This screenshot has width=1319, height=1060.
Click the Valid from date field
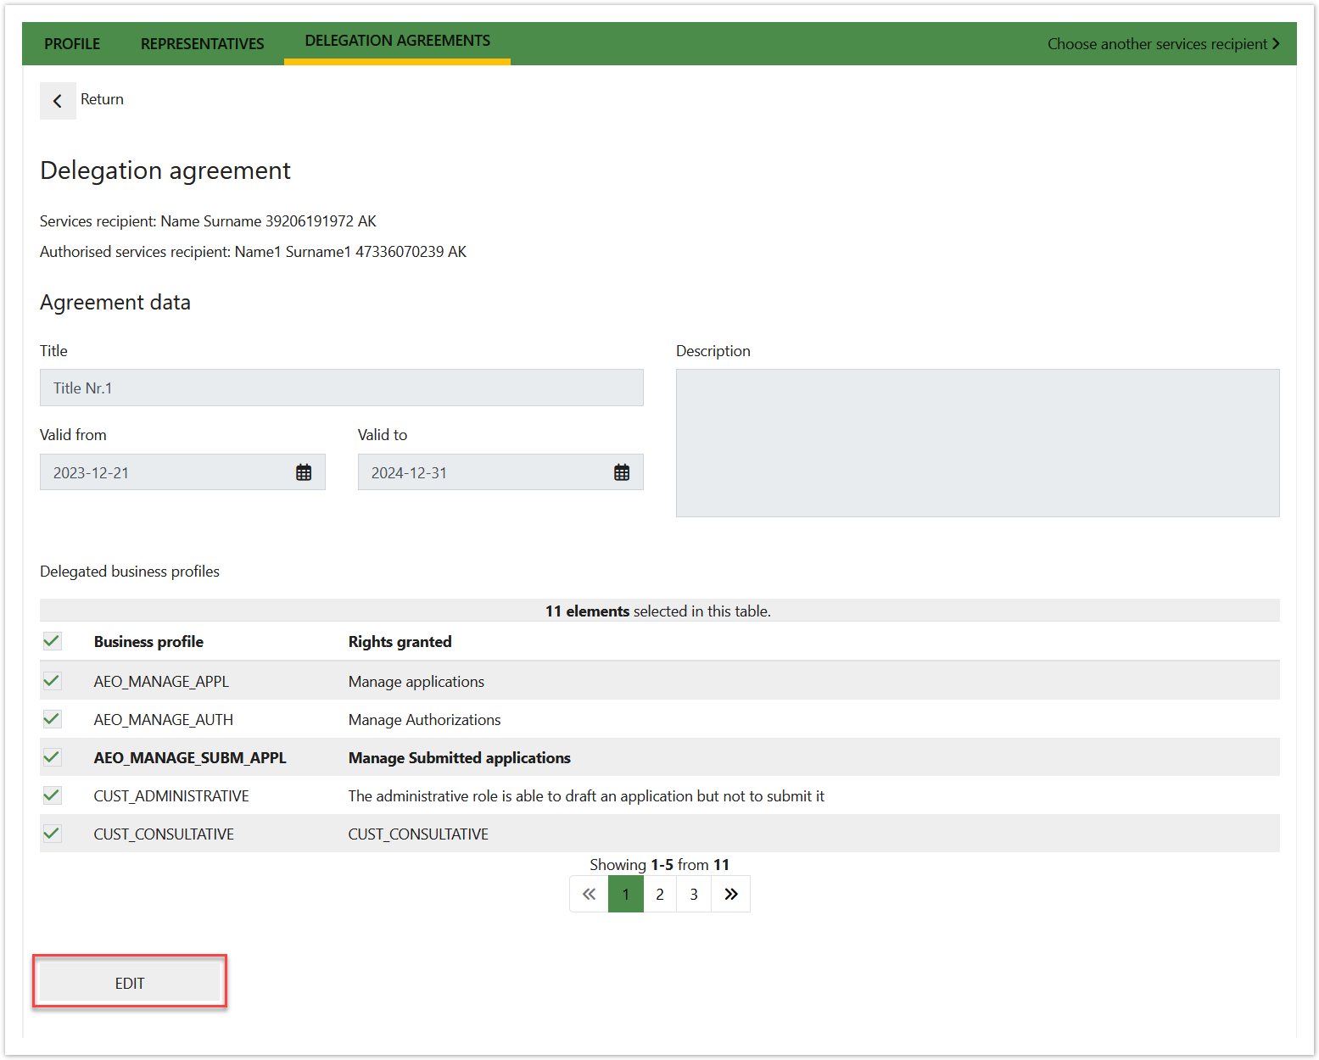182,472
